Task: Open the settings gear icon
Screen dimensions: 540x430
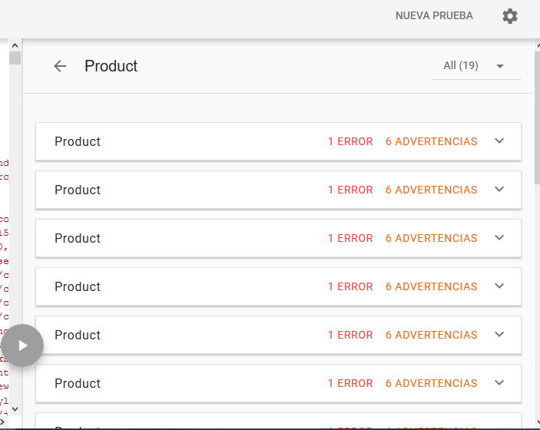Action: (x=510, y=16)
